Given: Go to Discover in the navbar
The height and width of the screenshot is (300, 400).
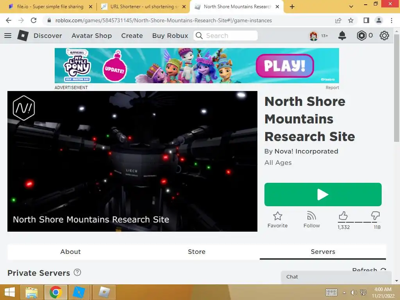Looking at the screenshot, I should pyautogui.click(x=48, y=36).
